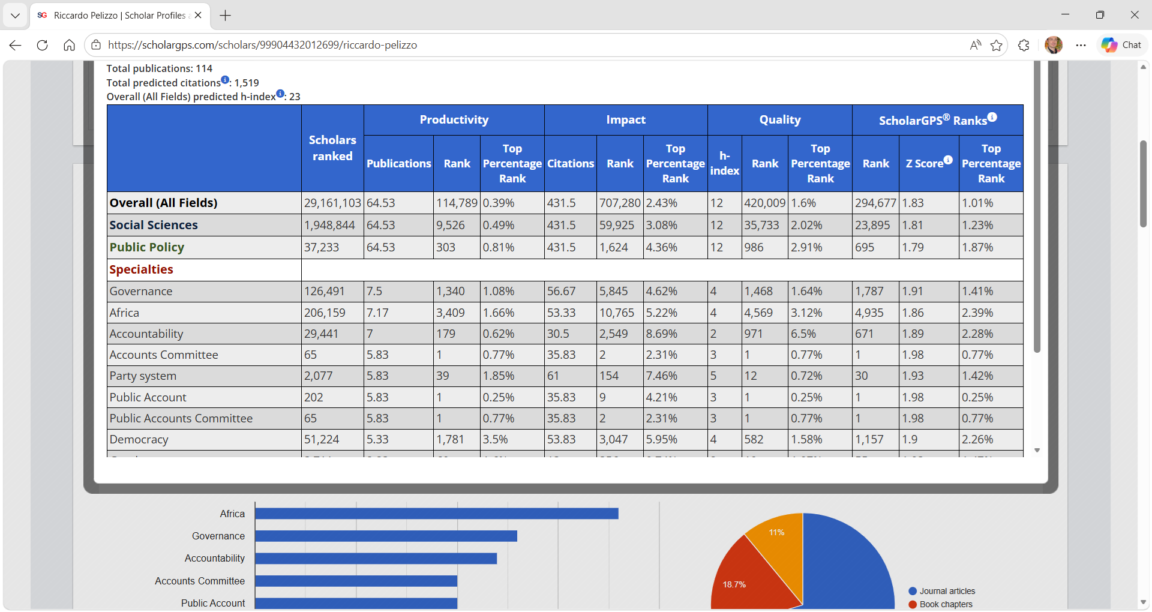Click the Citations column header
Viewport: 1152px width, 612px height.
(x=571, y=163)
